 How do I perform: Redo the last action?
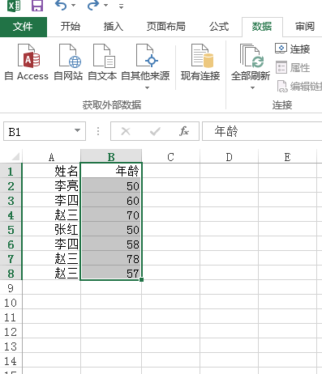coord(93,5)
